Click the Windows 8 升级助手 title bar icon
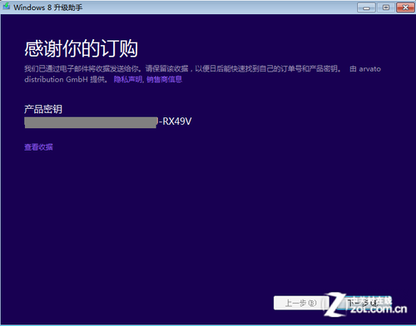Viewport: 416px width, 326px height. (x=7, y=7)
